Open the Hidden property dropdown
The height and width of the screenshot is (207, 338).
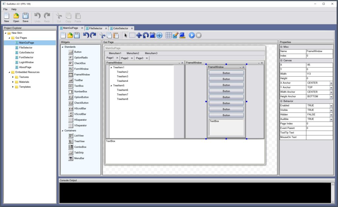pyautogui.click(x=331, y=115)
